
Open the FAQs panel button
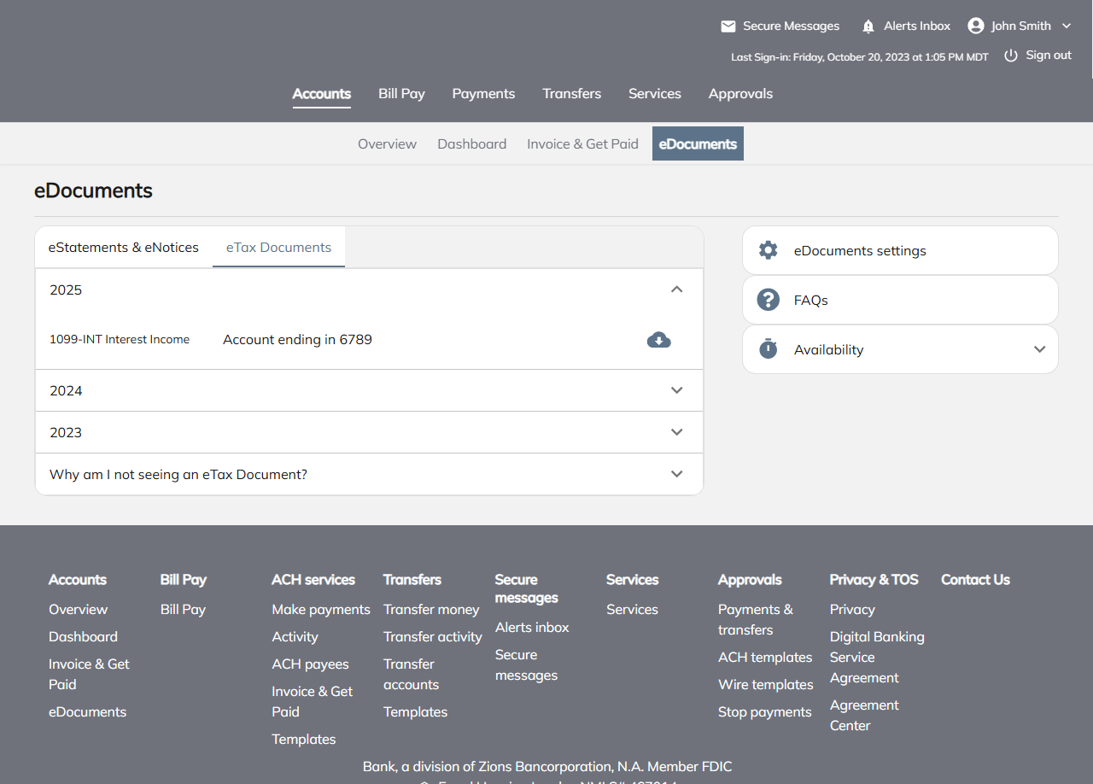900,300
